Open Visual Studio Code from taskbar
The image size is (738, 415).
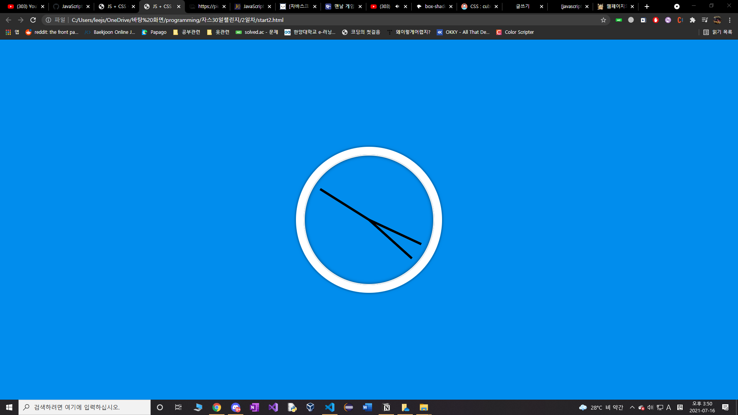pyautogui.click(x=329, y=407)
